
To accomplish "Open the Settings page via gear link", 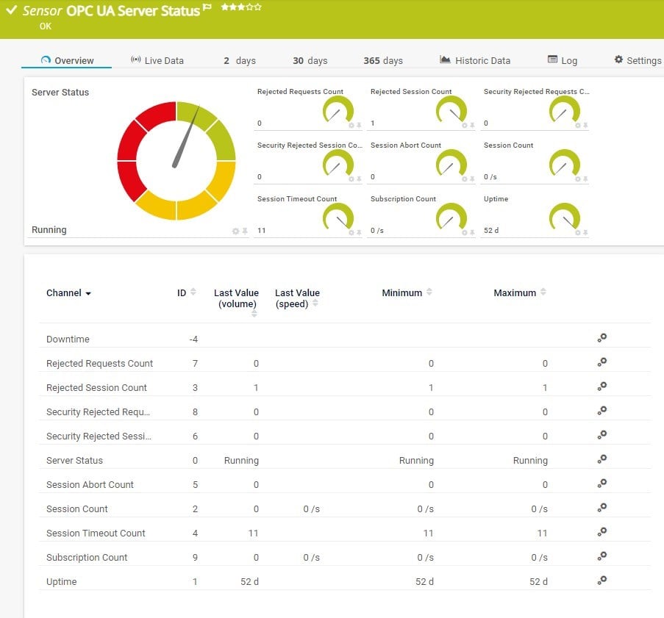I will (x=638, y=60).
